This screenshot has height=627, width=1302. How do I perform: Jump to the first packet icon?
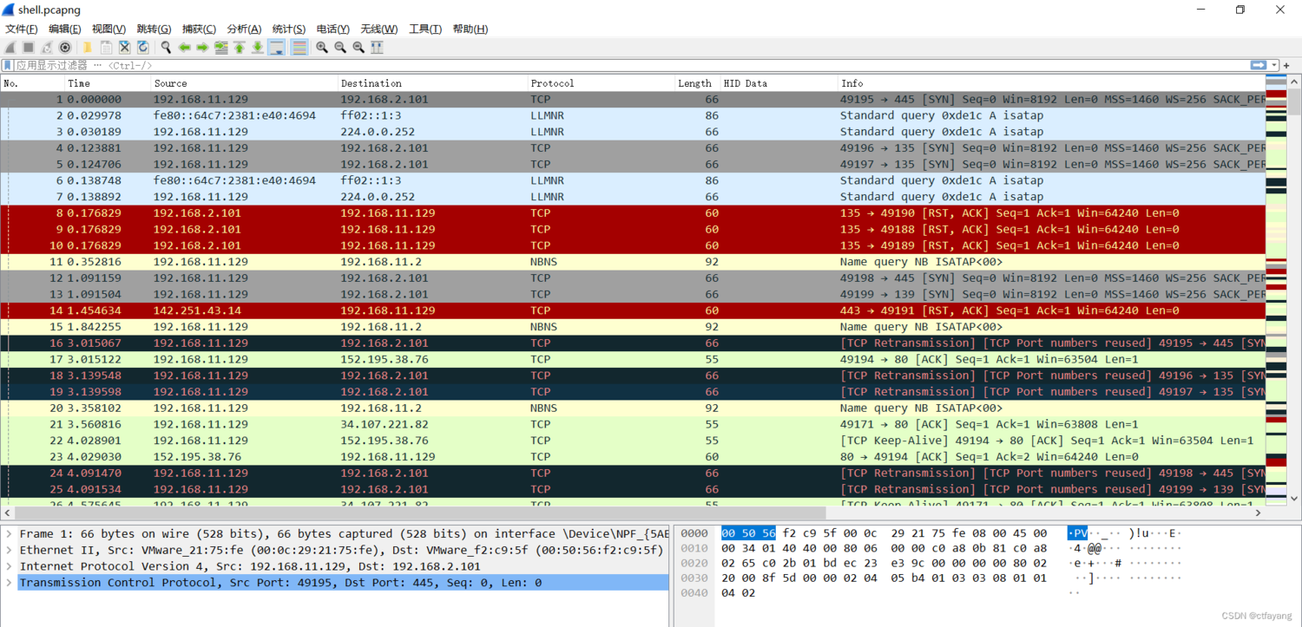tap(239, 48)
